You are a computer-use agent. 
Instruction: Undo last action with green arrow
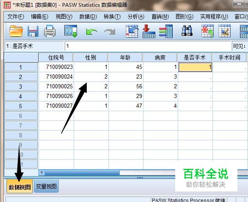coord(91,32)
